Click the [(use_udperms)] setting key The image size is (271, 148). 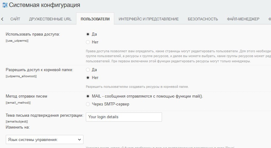coord(17,41)
